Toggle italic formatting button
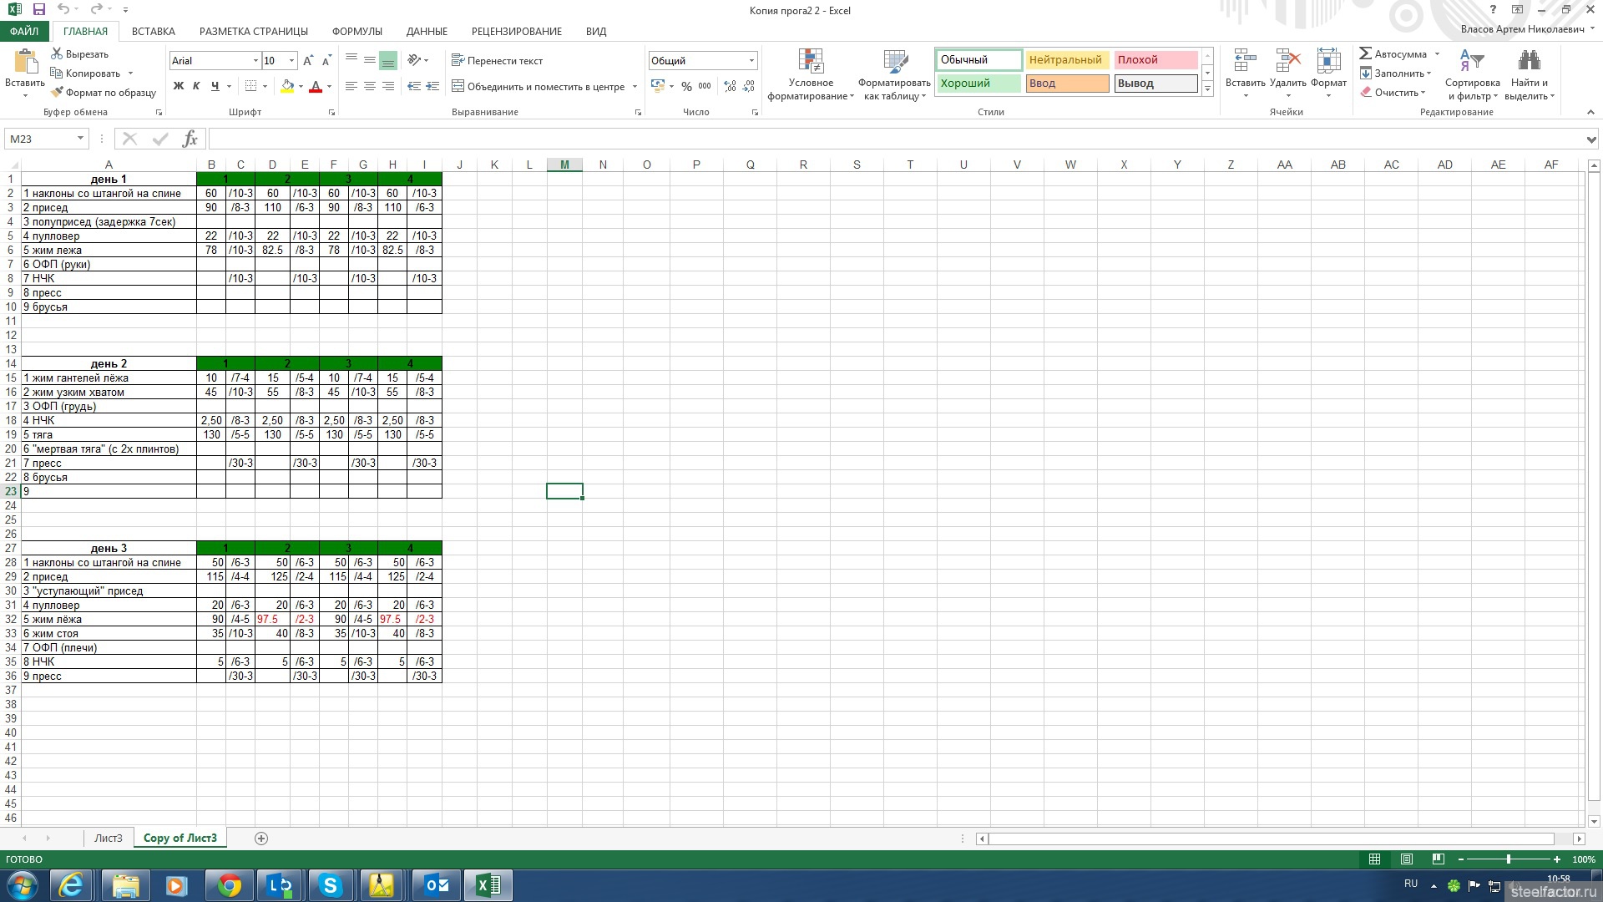This screenshot has width=1603, height=902. click(196, 86)
